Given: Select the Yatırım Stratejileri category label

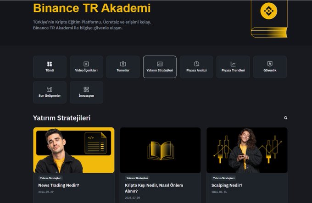Looking at the screenshot, I should (x=160, y=70).
